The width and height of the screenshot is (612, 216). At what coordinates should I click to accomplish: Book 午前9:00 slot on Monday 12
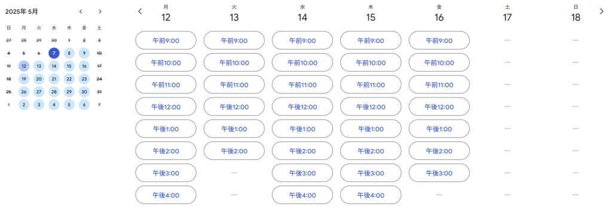point(166,40)
